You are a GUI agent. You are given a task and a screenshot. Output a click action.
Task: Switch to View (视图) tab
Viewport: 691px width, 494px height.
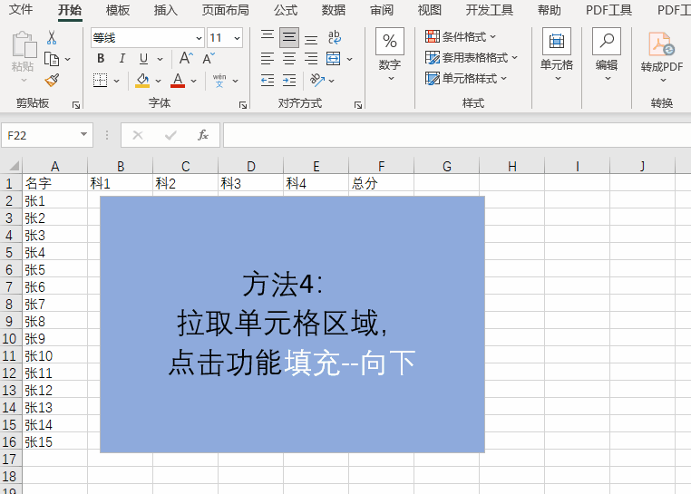pyautogui.click(x=430, y=10)
